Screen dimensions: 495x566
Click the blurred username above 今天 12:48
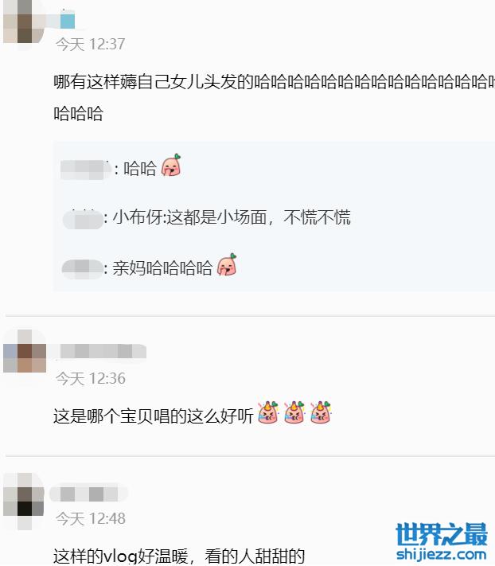88,494
